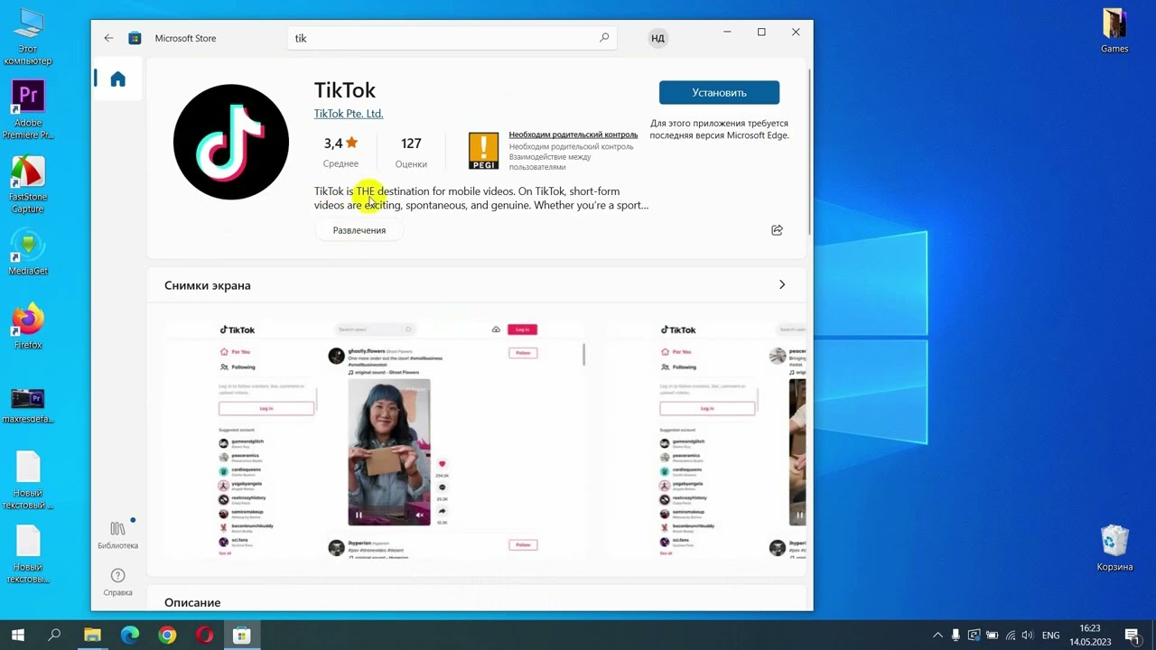The image size is (1156, 650).
Task: Click the microphone icon in tray
Action: pos(956,636)
